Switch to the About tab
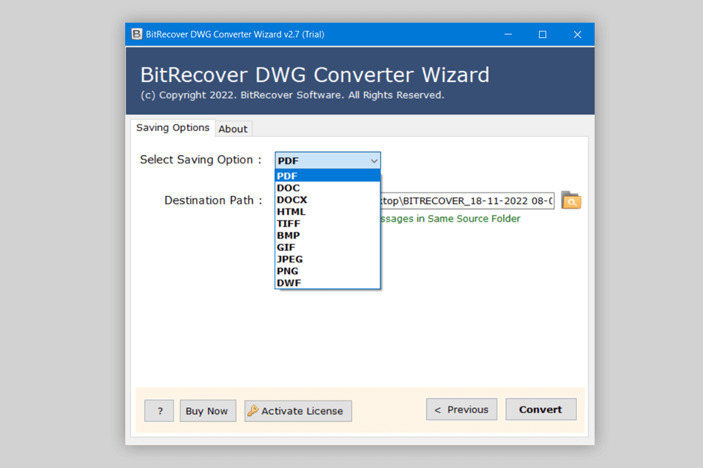 [233, 129]
